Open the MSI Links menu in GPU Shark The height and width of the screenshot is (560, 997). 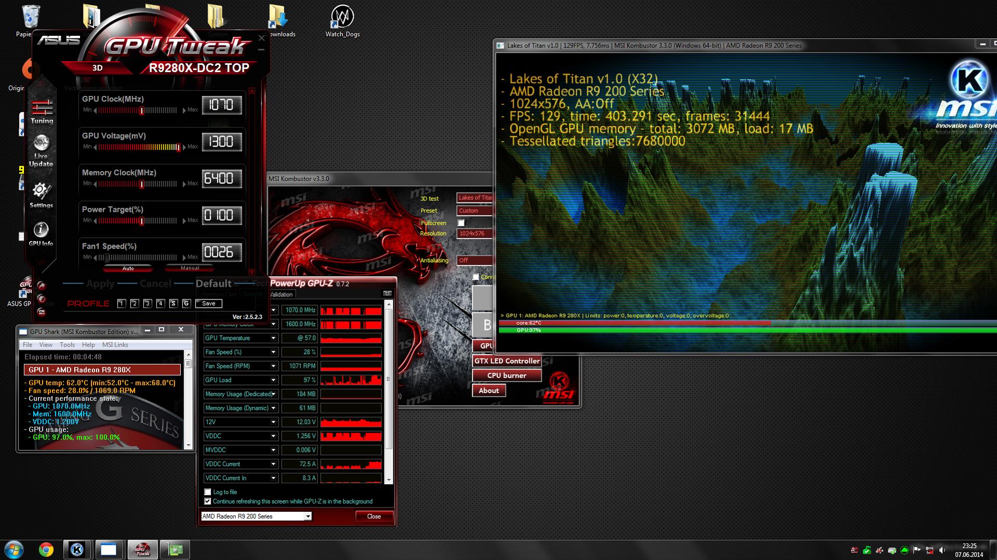pos(115,345)
